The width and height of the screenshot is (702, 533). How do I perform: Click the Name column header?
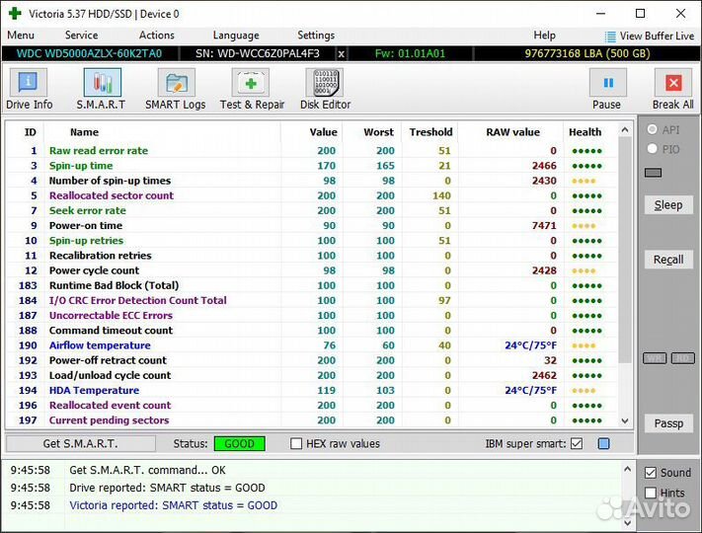coord(84,132)
